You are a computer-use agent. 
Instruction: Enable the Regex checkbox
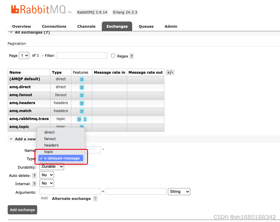point(113,56)
